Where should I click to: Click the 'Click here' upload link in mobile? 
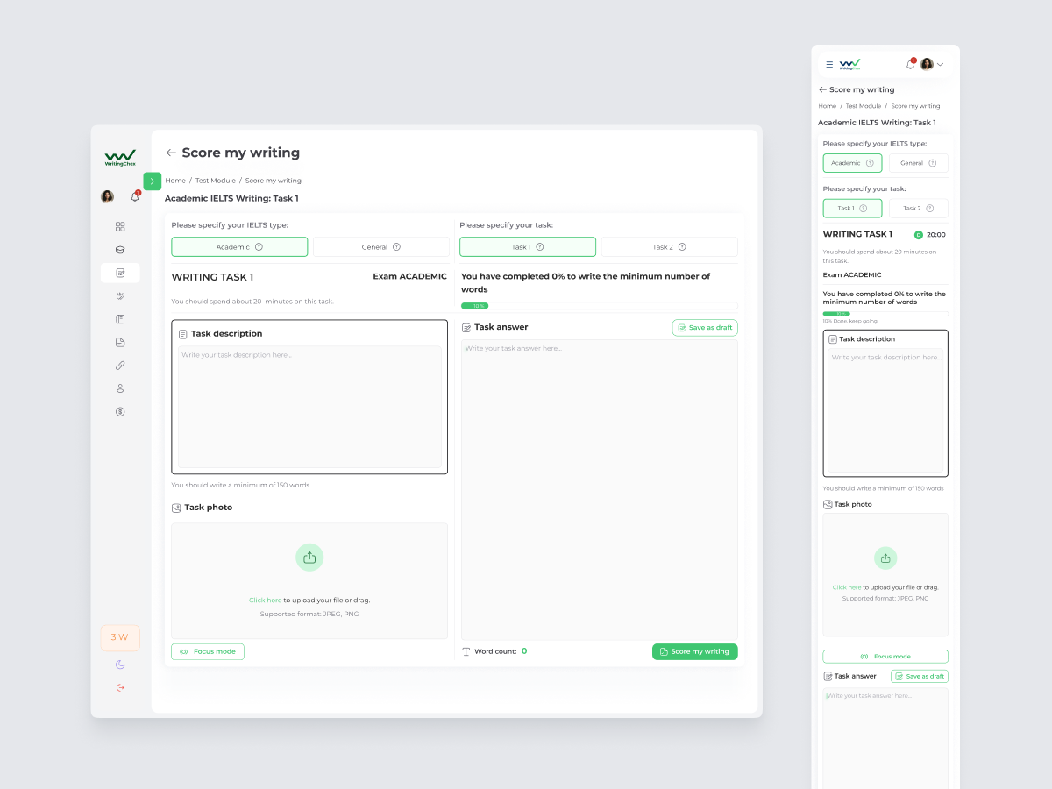pos(847,587)
